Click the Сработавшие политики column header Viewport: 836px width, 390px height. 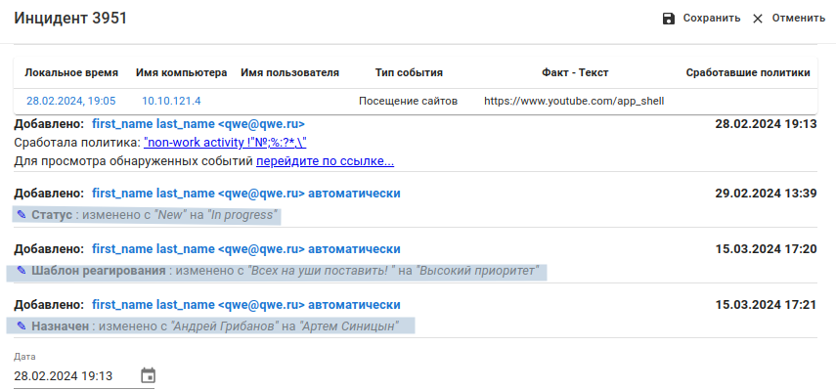click(748, 73)
